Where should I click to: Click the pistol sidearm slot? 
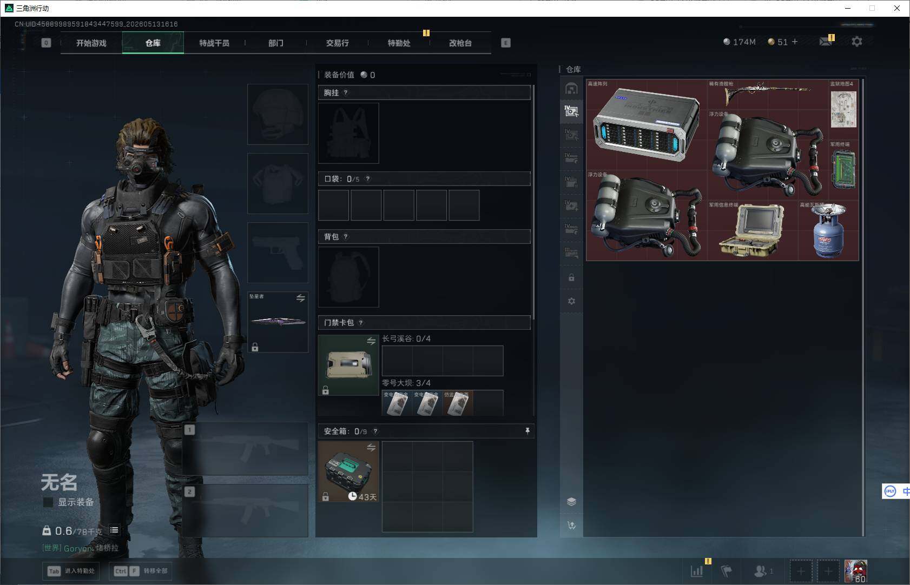click(x=278, y=252)
